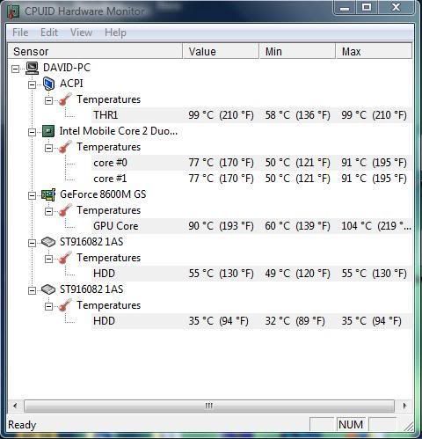The image size is (422, 439).
Task: Select the core #0 sensor row
Action: click(252, 163)
